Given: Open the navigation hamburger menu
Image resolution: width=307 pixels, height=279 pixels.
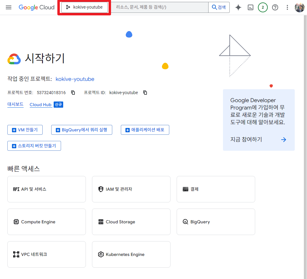Looking at the screenshot, I should point(8,7).
